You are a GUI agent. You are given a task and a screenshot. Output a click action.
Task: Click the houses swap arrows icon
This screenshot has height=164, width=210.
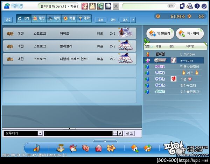pos(148,148)
